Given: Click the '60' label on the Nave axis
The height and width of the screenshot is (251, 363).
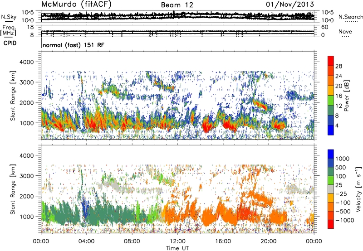Looking at the screenshot, I should click(x=324, y=27).
